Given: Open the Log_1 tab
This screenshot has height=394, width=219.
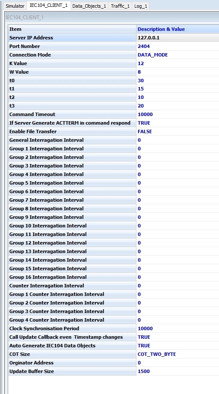Looking at the screenshot, I should [x=141, y=6].
